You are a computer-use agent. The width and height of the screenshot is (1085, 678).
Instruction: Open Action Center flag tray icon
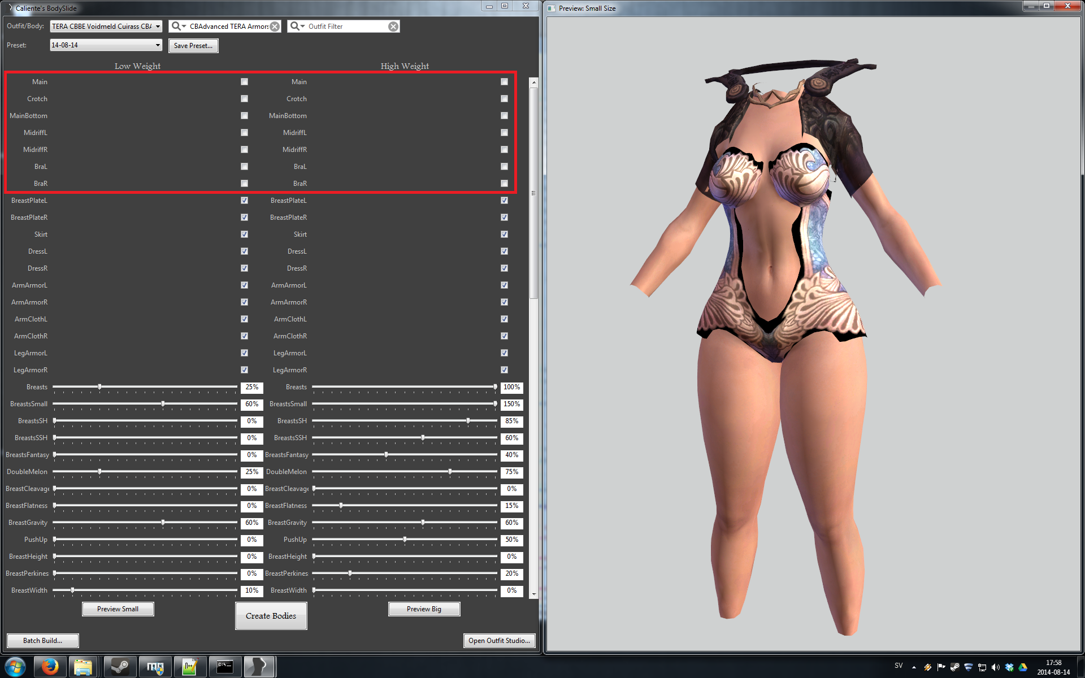click(x=941, y=667)
